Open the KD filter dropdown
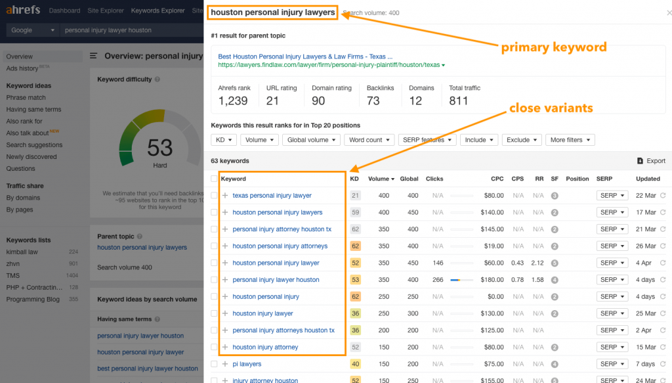This screenshot has height=383, width=672. point(223,140)
